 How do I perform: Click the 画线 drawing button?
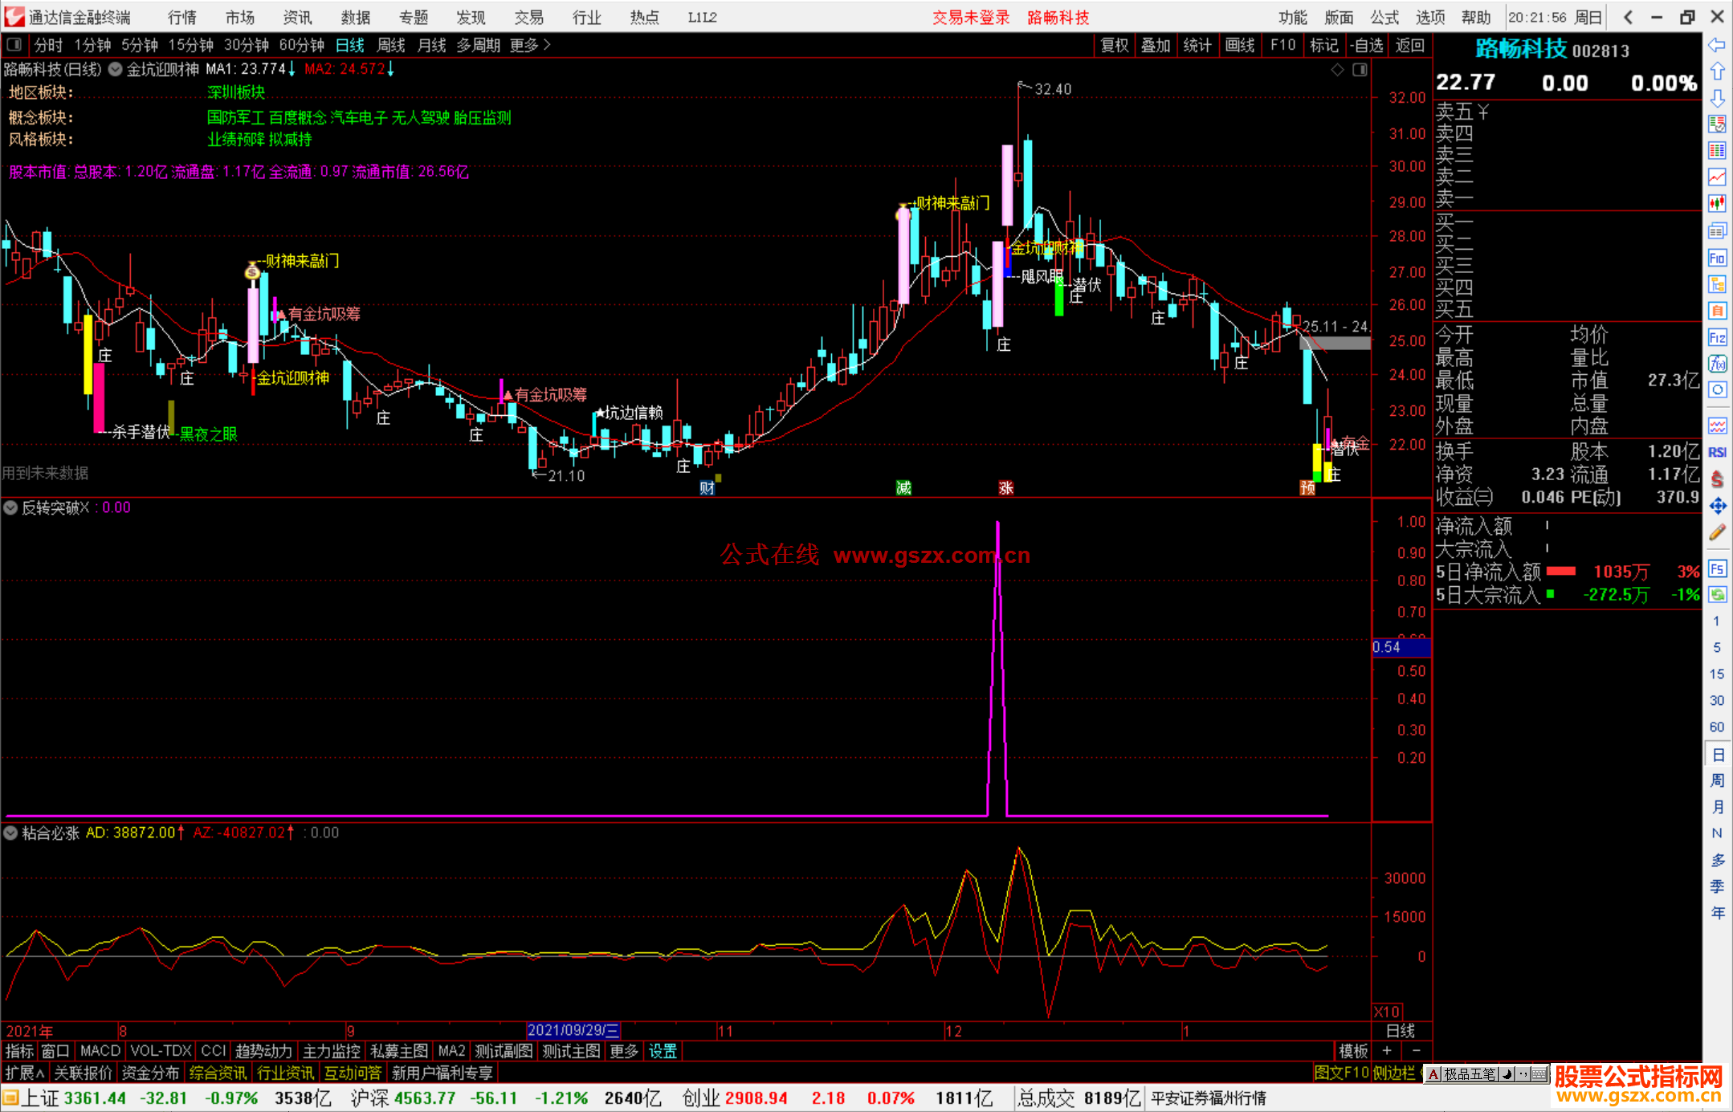(x=1240, y=45)
